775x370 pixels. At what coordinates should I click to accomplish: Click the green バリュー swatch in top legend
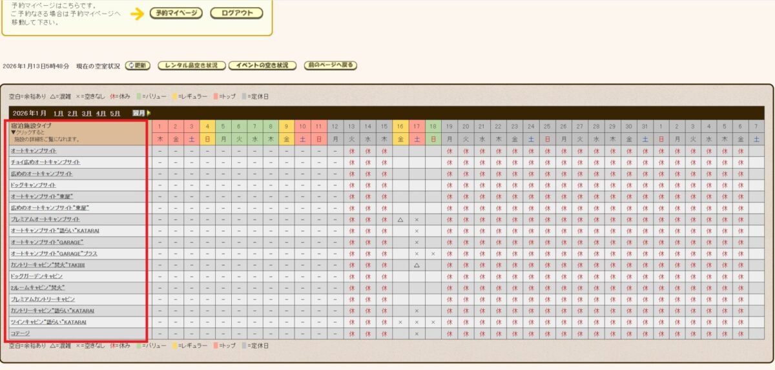click(x=138, y=96)
